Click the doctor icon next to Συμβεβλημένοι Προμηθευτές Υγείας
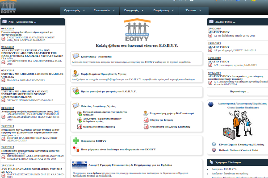The image size is (268, 178). [75, 74]
